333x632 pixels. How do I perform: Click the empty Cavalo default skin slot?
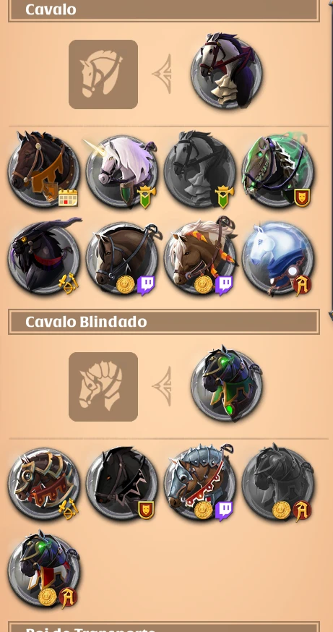pos(103,74)
